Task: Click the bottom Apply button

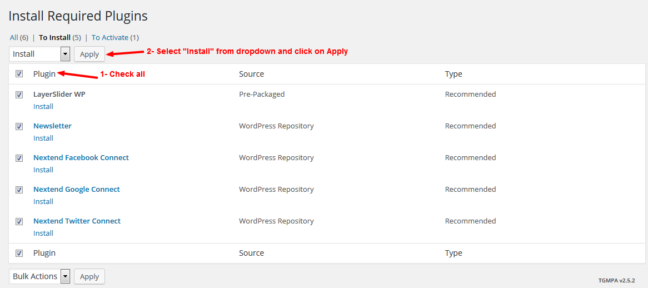Action: (89, 276)
